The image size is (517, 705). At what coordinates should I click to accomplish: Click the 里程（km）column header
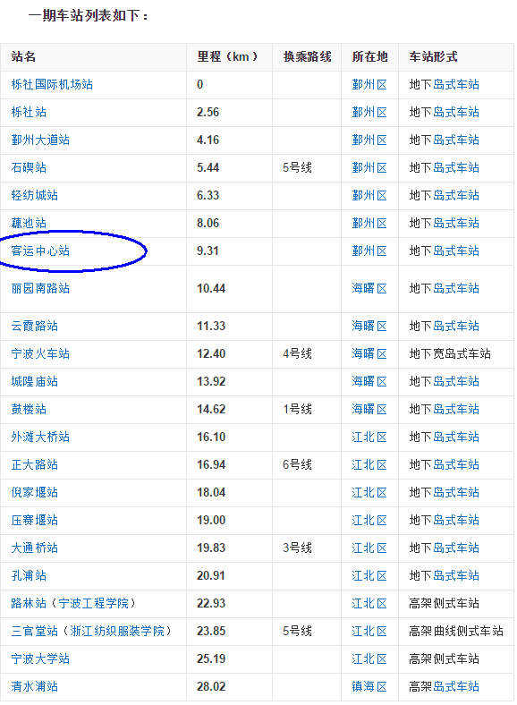(227, 56)
